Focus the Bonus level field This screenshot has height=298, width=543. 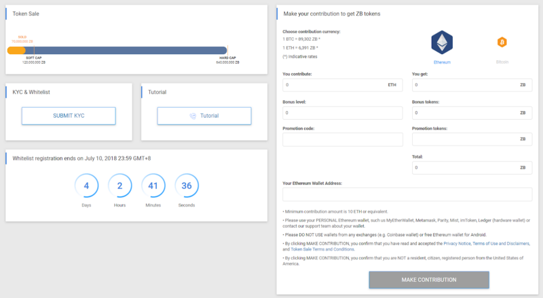pos(343,112)
